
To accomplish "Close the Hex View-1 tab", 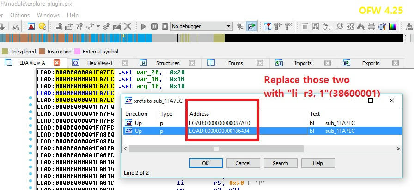I will (x=125, y=63).
